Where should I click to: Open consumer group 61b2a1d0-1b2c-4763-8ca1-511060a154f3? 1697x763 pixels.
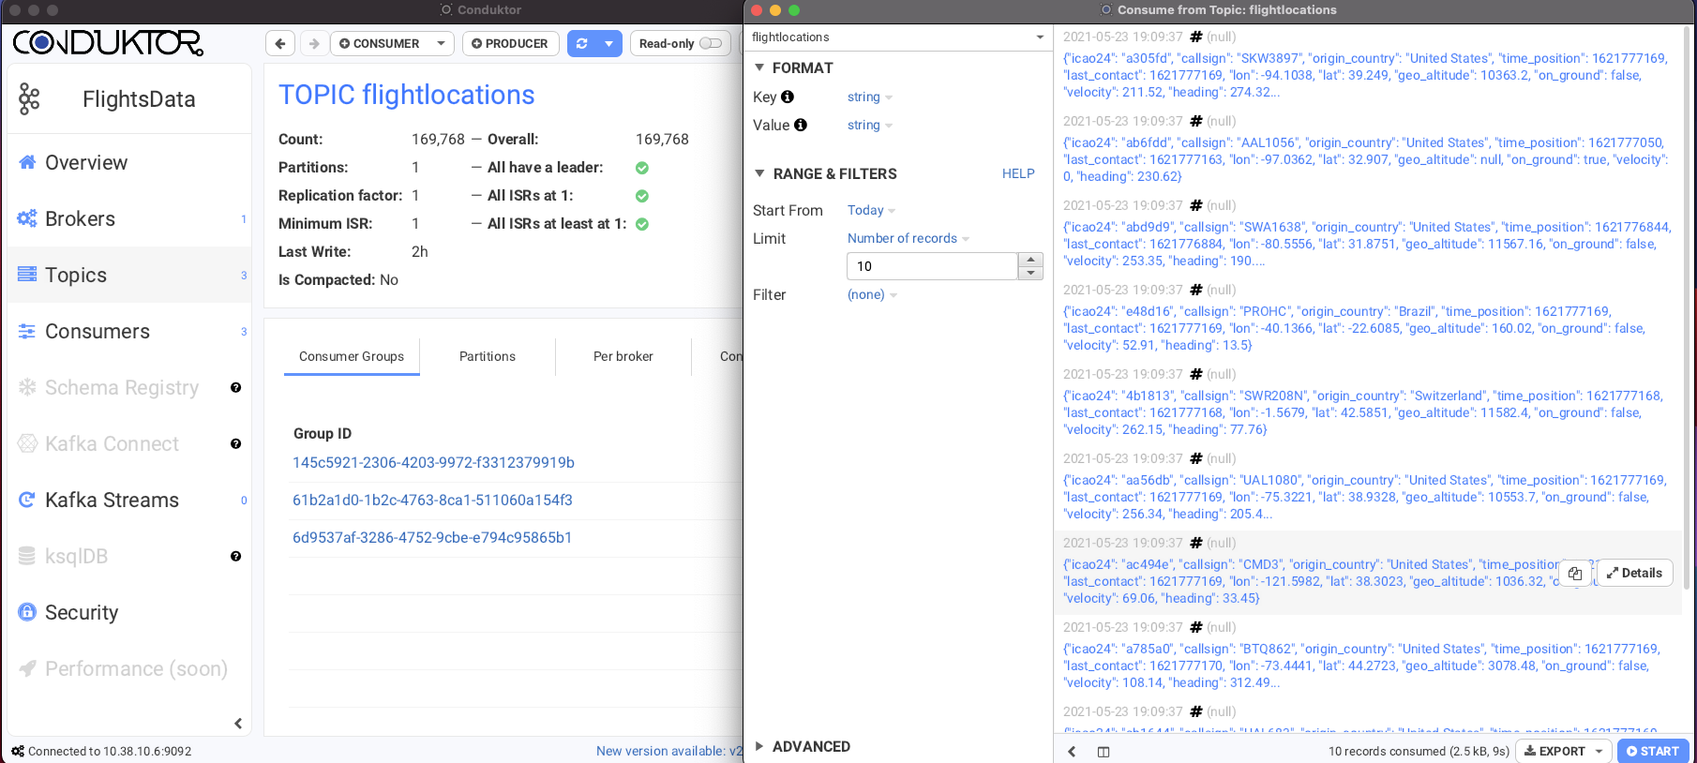432,500
